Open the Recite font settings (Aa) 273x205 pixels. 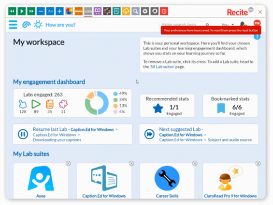coord(50,11)
